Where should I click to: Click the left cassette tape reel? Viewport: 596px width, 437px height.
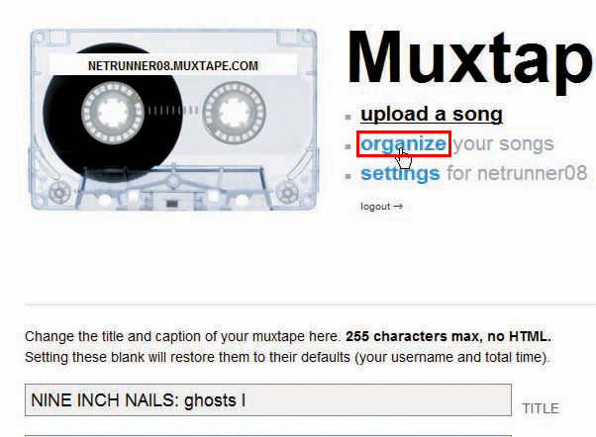tap(113, 113)
